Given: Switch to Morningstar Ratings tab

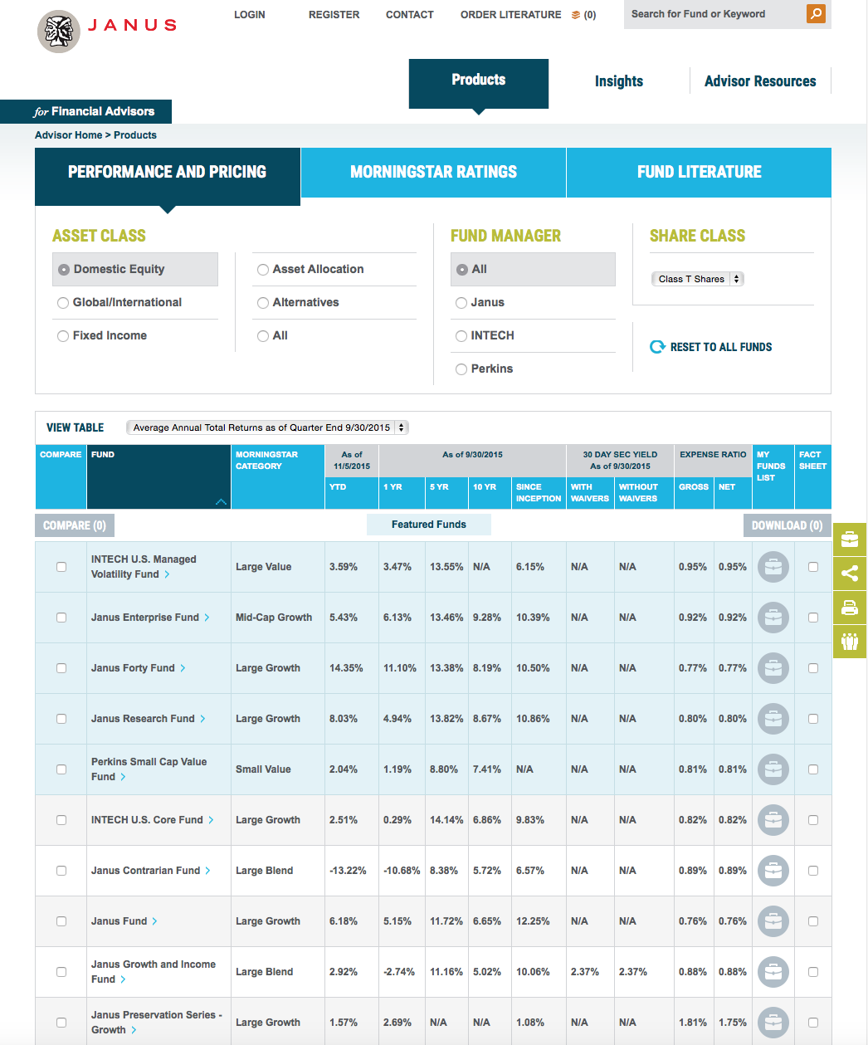Looking at the screenshot, I should (433, 173).
